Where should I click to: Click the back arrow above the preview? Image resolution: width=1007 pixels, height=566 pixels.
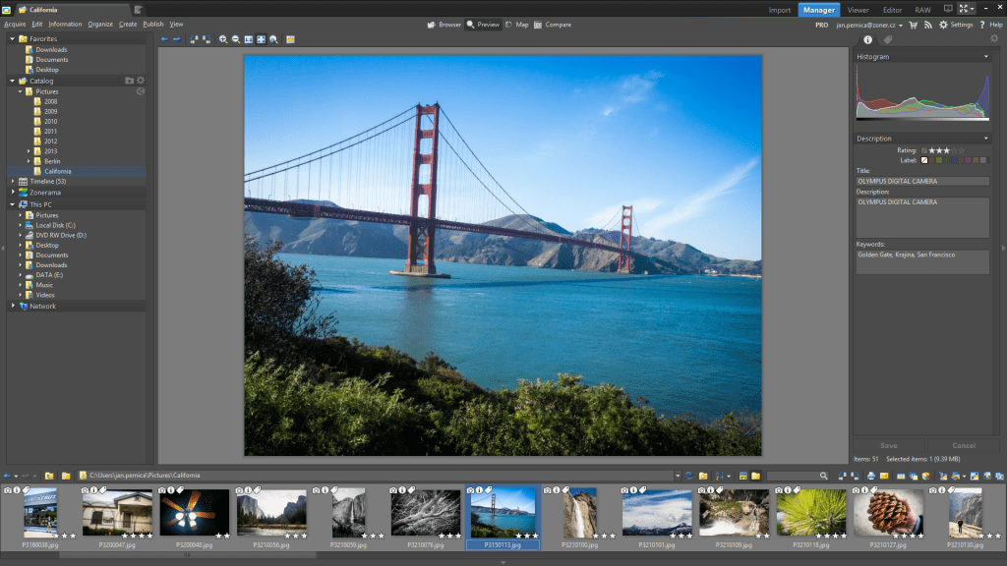pyautogui.click(x=164, y=39)
